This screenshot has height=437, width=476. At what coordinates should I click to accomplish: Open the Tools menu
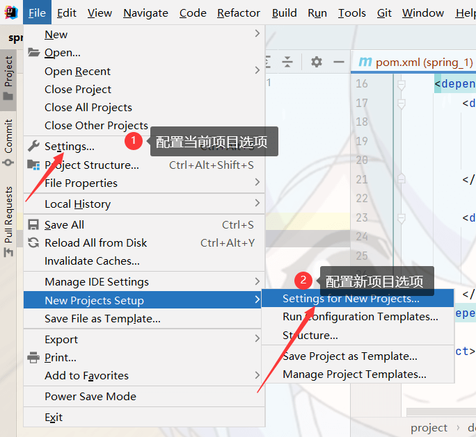(x=352, y=13)
